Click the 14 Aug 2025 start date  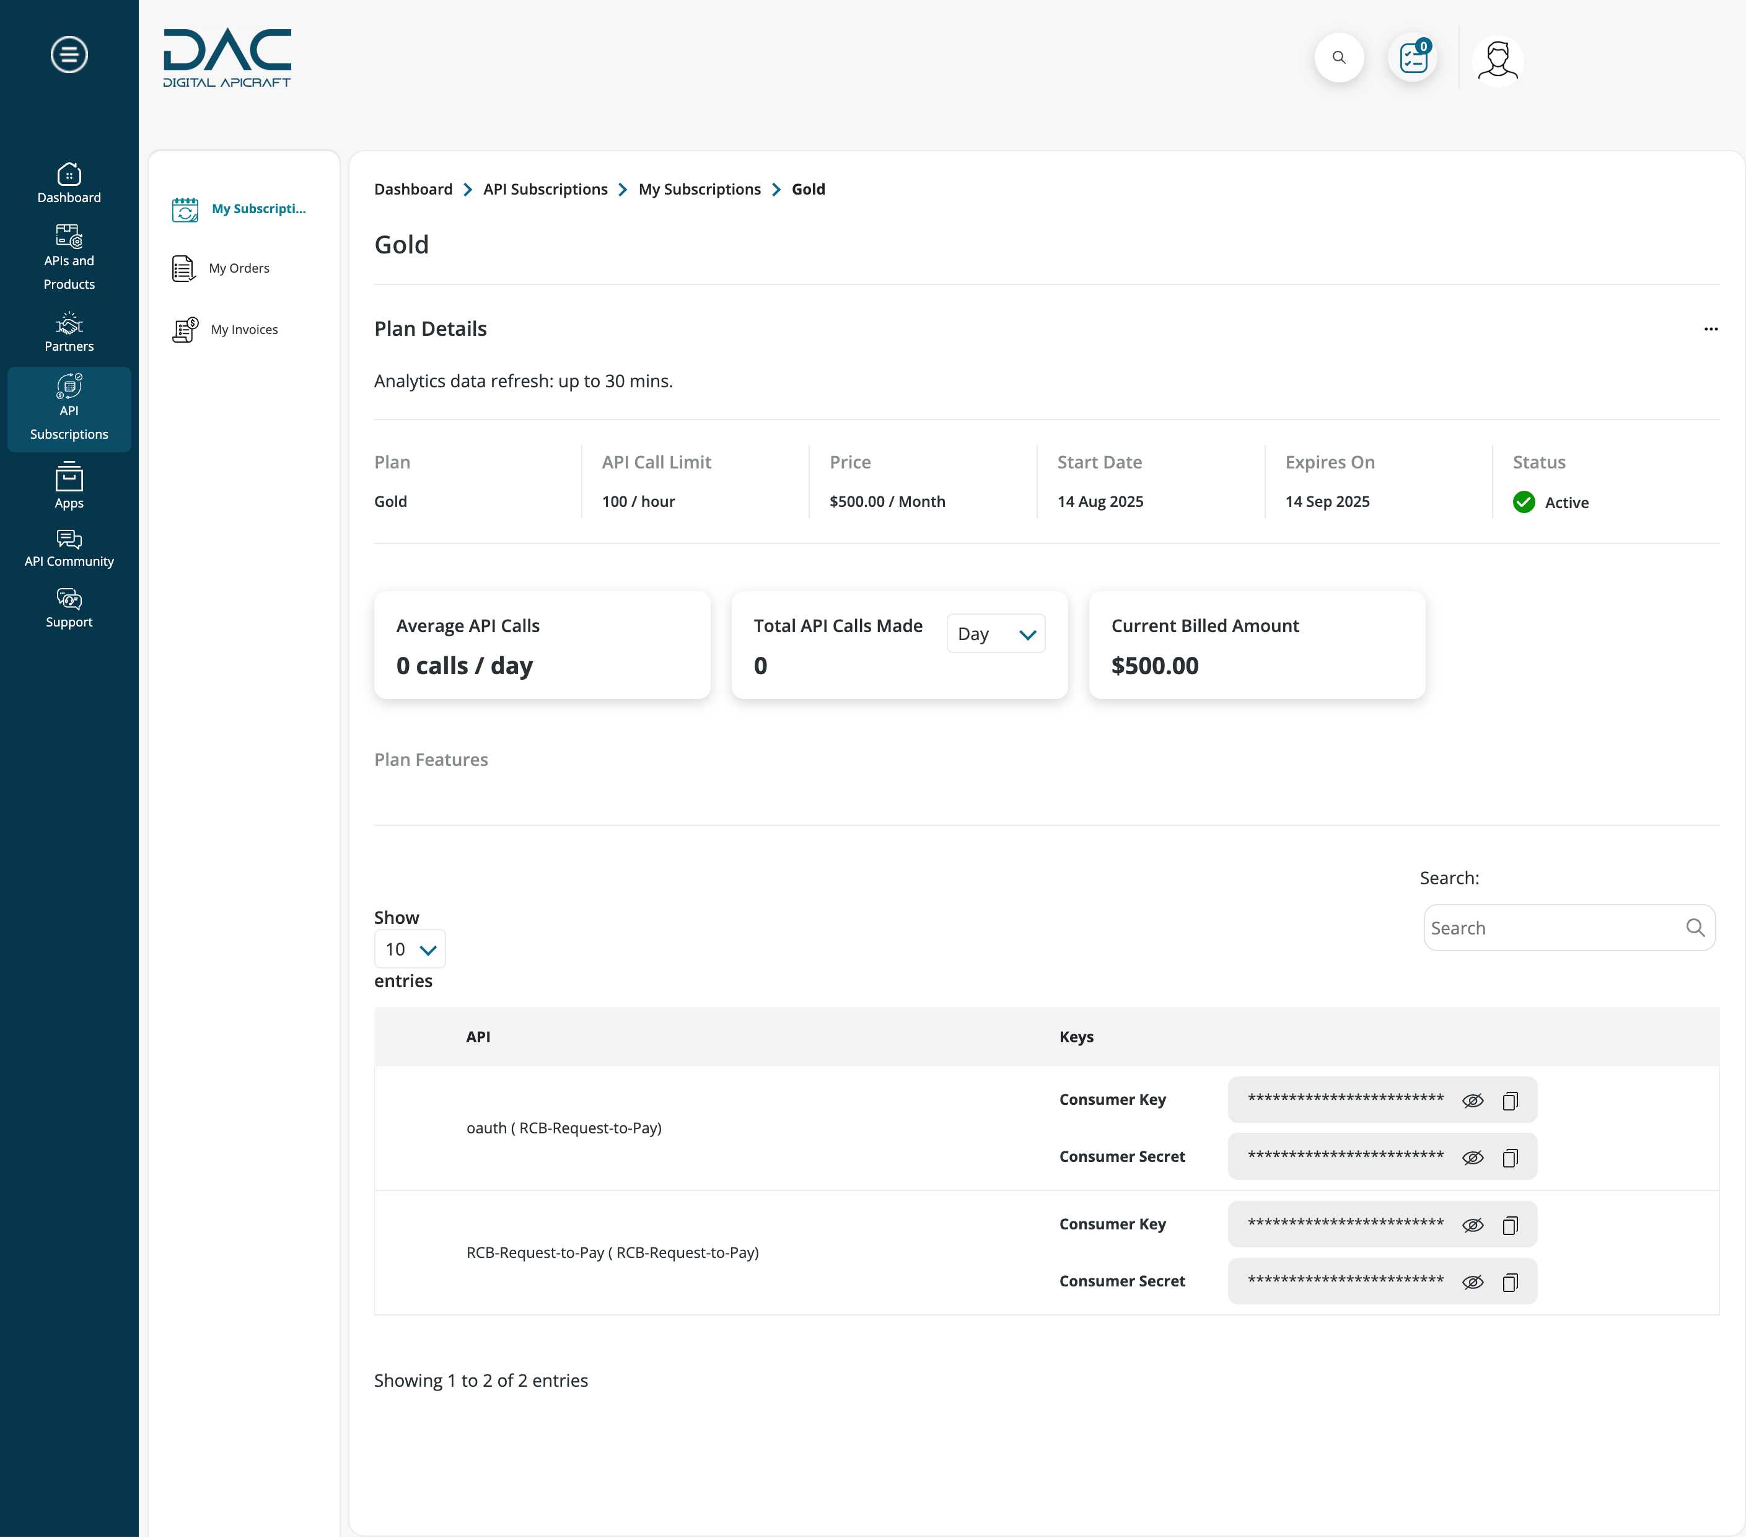1100,503
